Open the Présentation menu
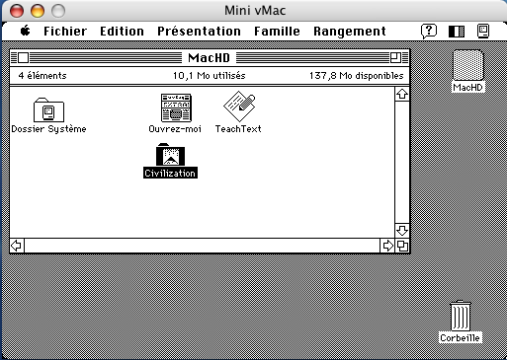The height and width of the screenshot is (360, 507). [x=199, y=32]
